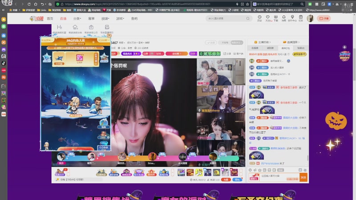The image size is (356, 200).
Task: Click the yellow star sidebar icon
Action: (4, 20)
